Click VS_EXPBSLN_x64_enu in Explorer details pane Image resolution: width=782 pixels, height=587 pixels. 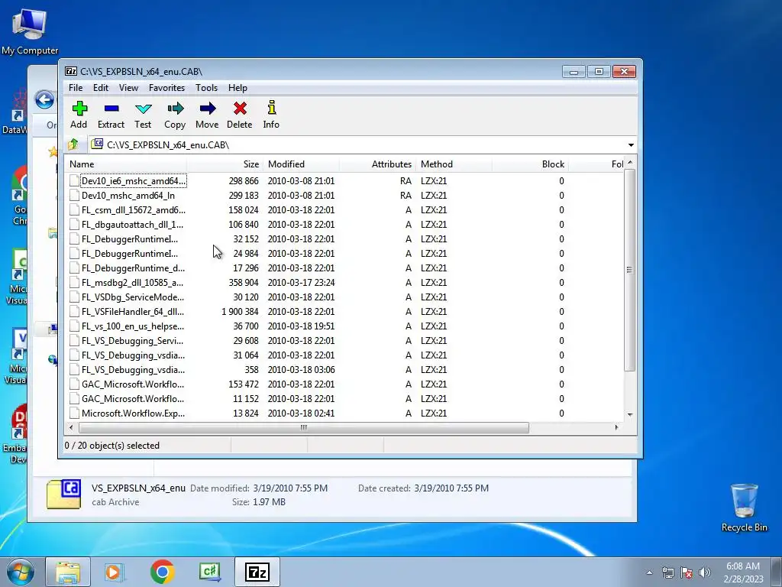(138, 488)
